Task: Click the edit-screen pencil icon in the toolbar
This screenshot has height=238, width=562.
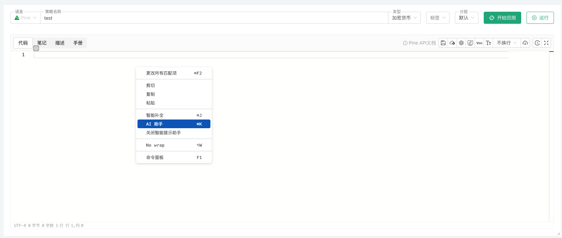Action: pos(470,43)
